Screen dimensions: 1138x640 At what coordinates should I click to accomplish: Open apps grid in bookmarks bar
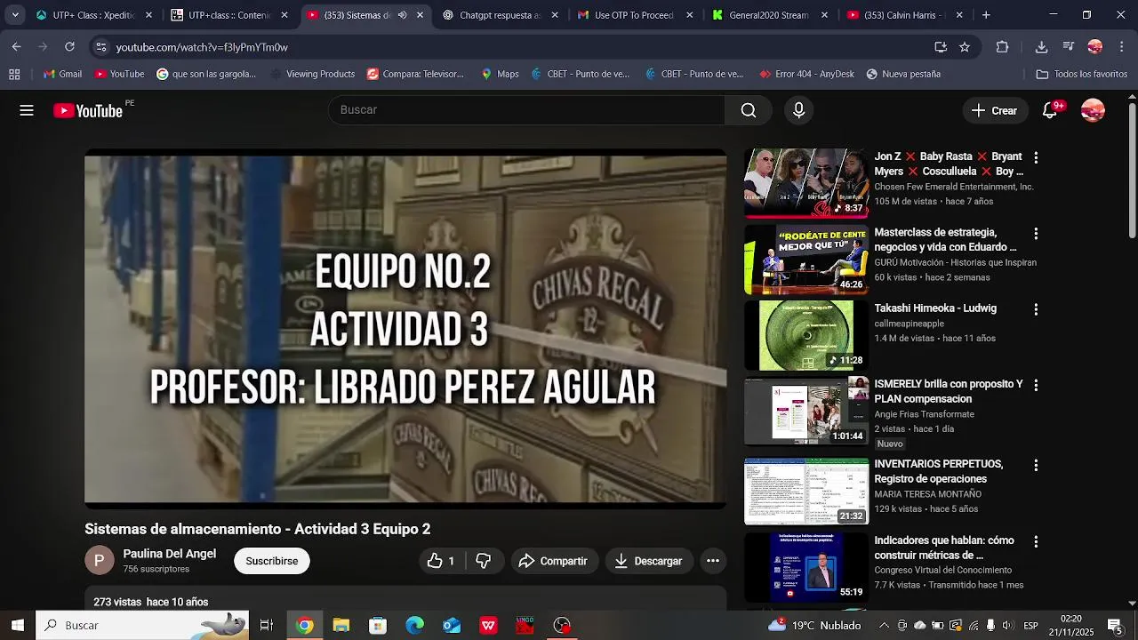pyautogui.click(x=14, y=74)
